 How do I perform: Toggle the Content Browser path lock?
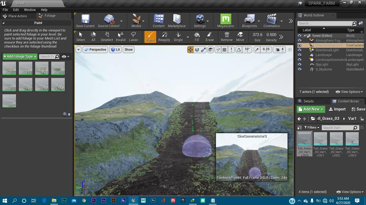(362, 119)
